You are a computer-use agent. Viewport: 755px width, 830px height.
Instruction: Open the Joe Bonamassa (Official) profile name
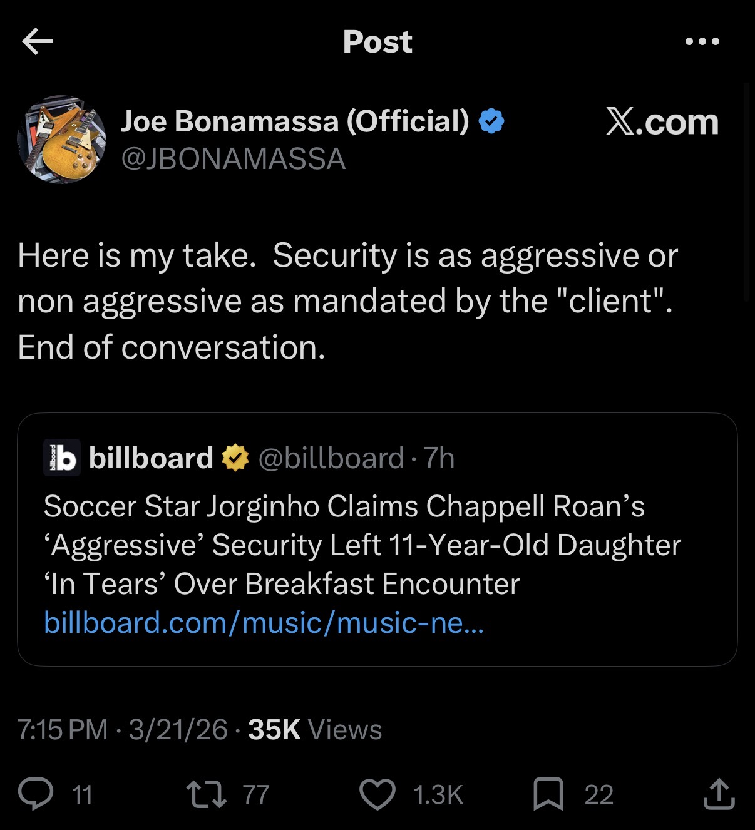(x=294, y=121)
